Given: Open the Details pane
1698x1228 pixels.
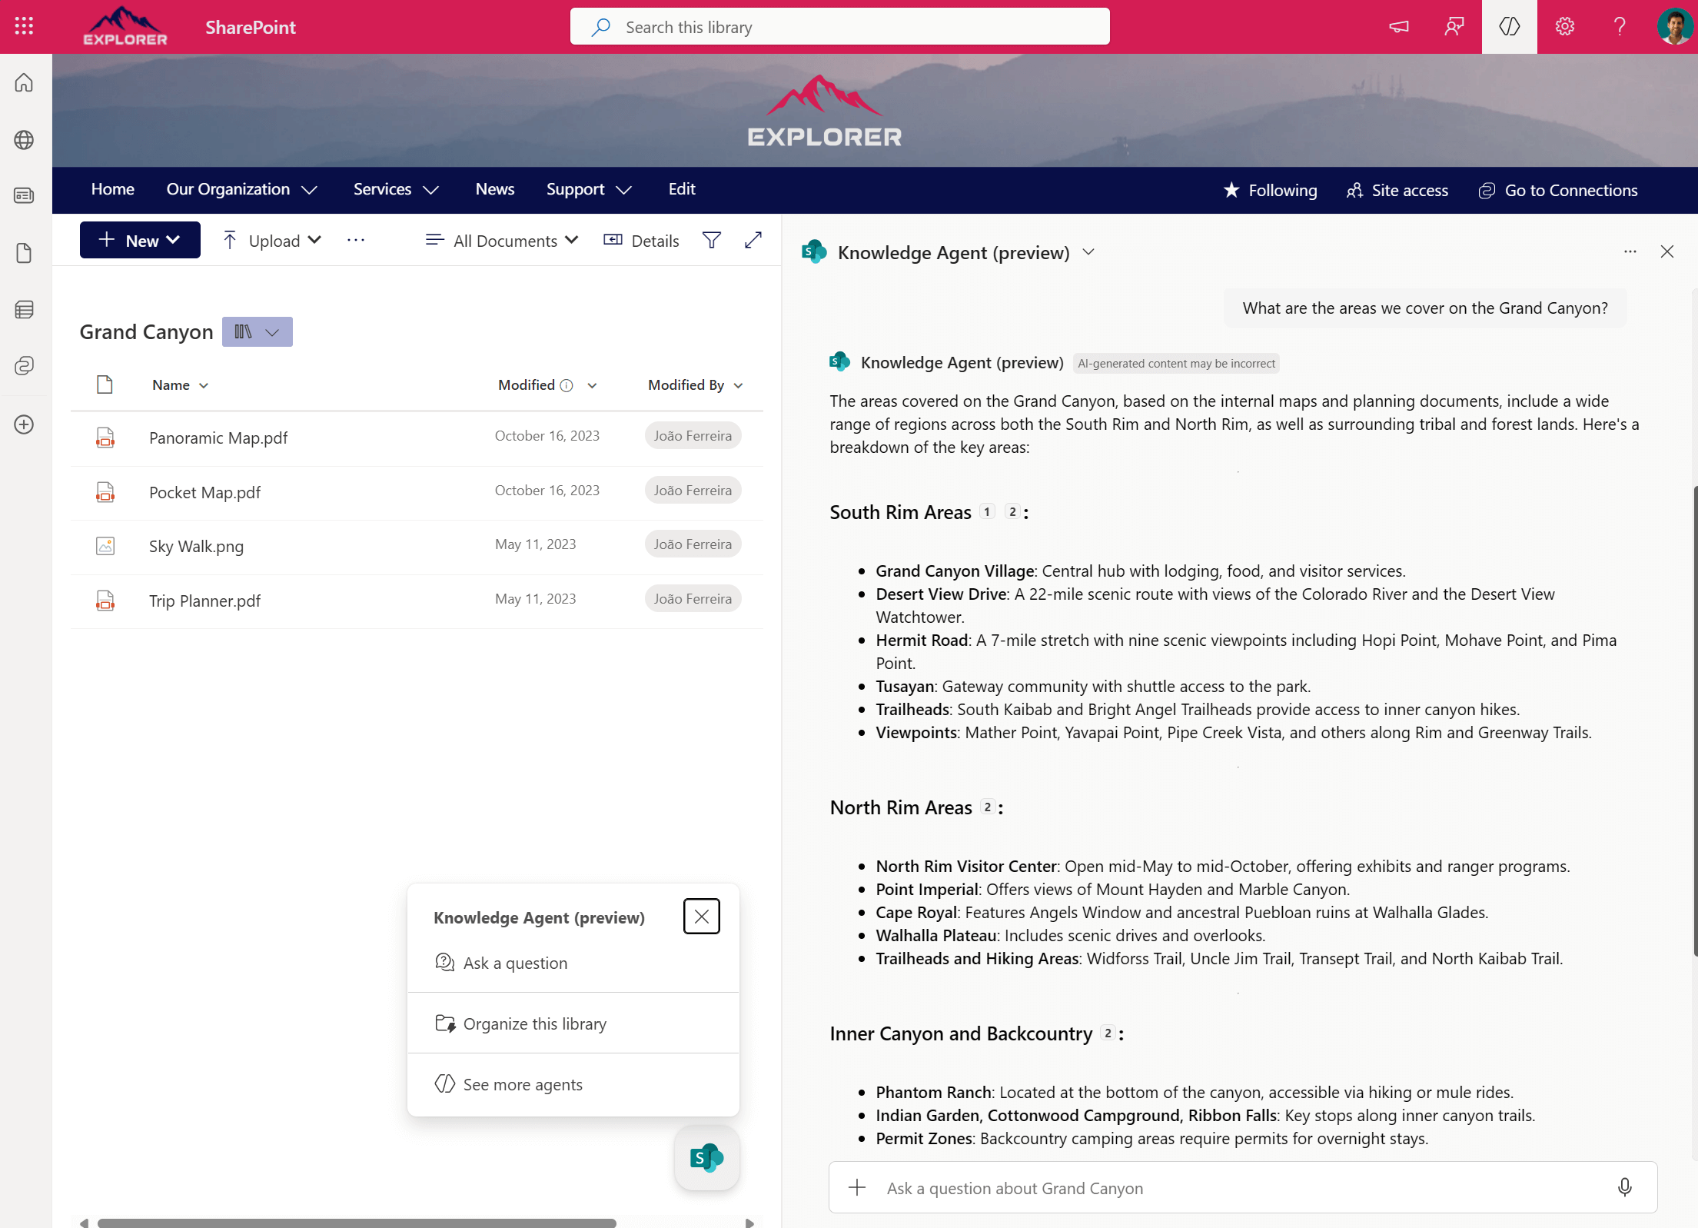Looking at the screenshot, I should coord(641,240).
